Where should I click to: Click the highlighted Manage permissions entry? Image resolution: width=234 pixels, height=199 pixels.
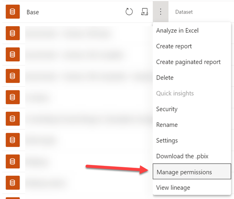(x=192, y=172)
